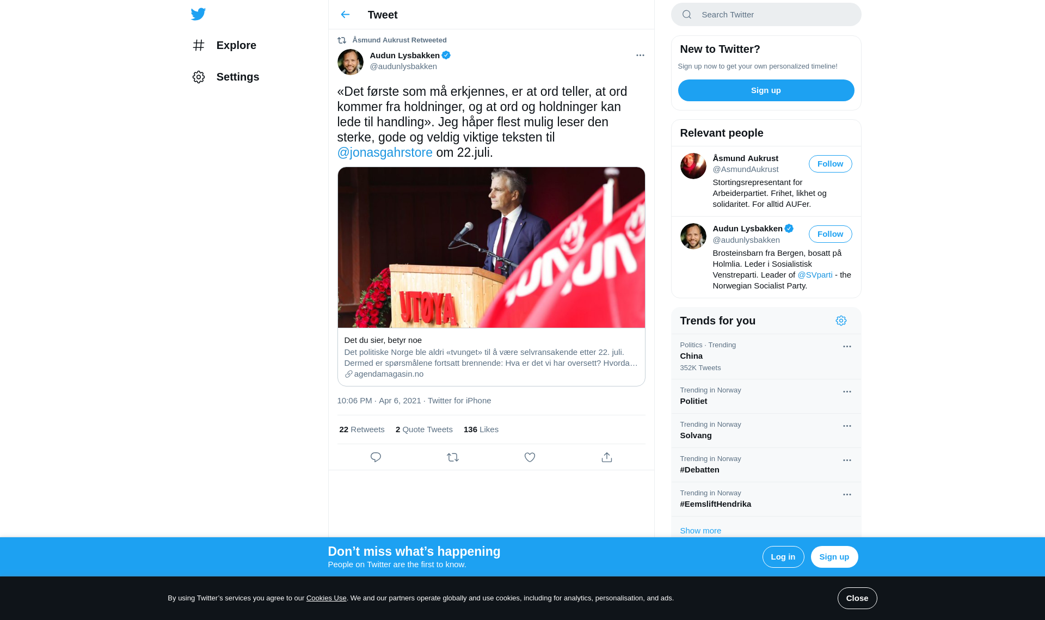The width and height of the screenshot is (1045, 620).
Task: Retweet using the retweet icon below the tweet
Action: pyautogui.click(x=453, y=457)
